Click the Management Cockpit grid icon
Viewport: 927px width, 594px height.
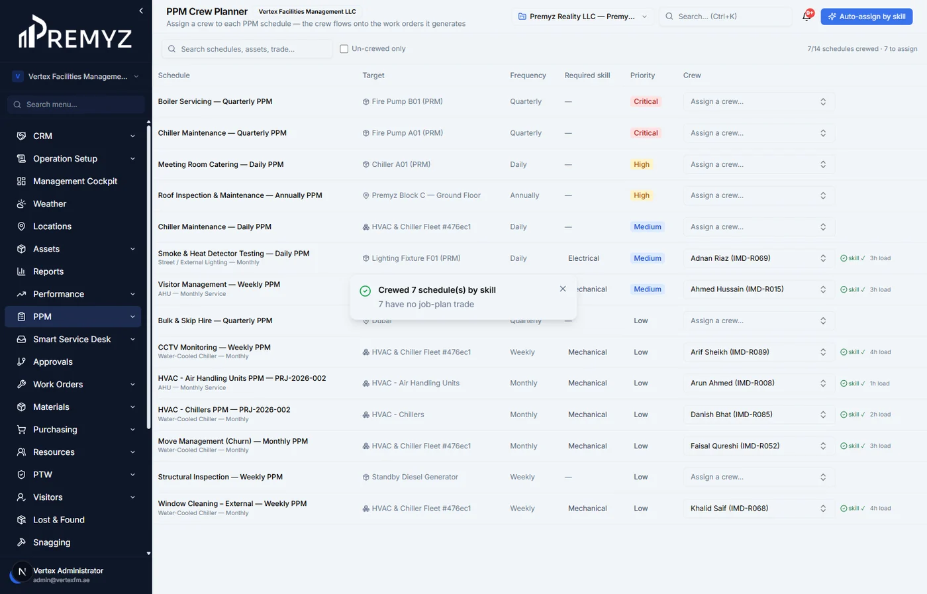pyautogui.click(x=21, y=181)
